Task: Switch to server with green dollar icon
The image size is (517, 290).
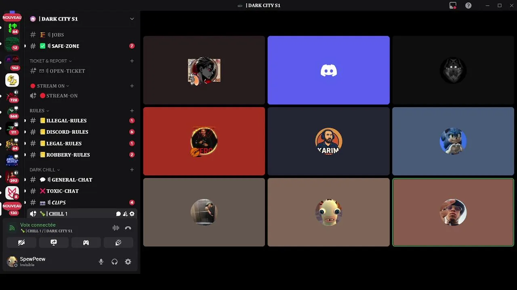Action: click(x=12, y=28)
